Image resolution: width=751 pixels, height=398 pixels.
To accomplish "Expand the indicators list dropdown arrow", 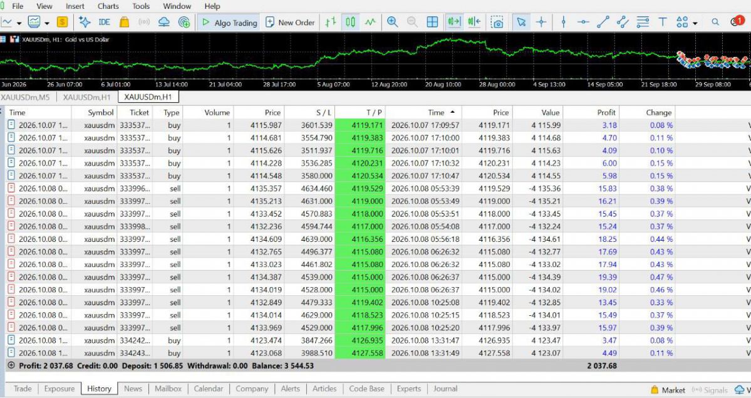I will (x=47, y=23).
